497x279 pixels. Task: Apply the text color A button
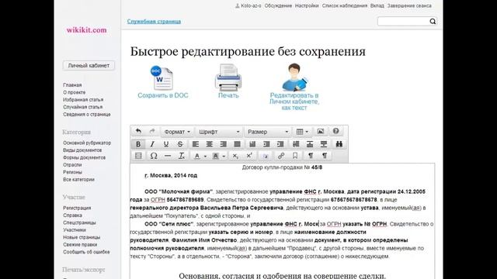[x=197, y=157]
